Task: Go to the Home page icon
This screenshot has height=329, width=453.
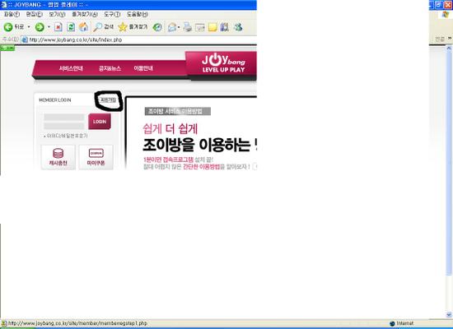Action: (x=83, y=27)
